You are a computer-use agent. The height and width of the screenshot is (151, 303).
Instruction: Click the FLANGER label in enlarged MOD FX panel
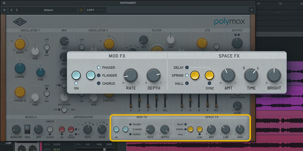coord(110,75)
